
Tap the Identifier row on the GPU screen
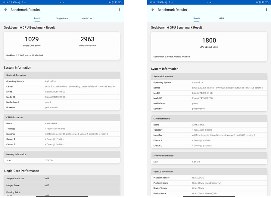209,135
